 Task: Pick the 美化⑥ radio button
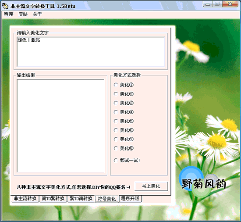(124, 130)
